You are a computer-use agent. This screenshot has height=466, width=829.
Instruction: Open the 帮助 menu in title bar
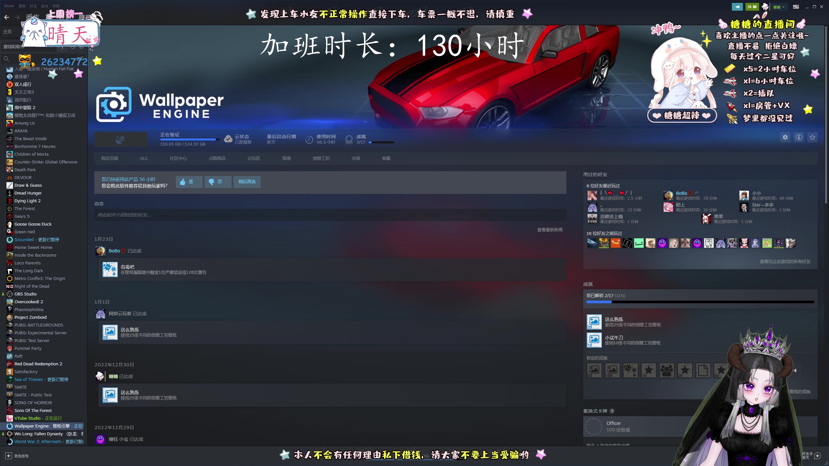click(56, 6)
